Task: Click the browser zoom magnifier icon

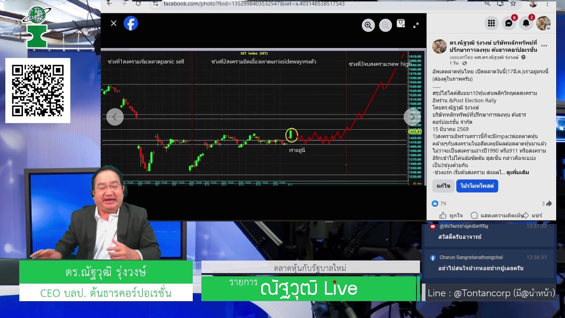Action: pos(487,4)
